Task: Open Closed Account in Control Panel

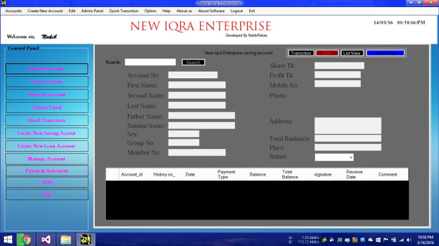Action: click(46, 95)
